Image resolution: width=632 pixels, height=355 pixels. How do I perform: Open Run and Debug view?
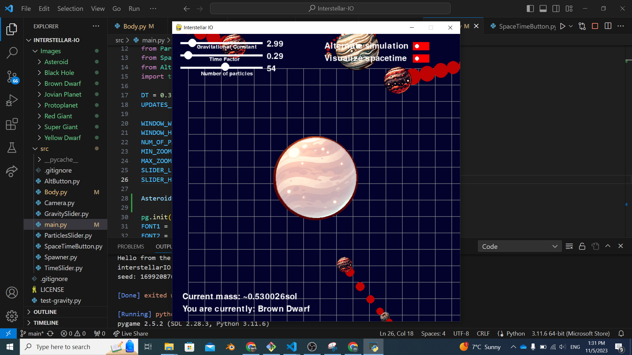(12, 100)
